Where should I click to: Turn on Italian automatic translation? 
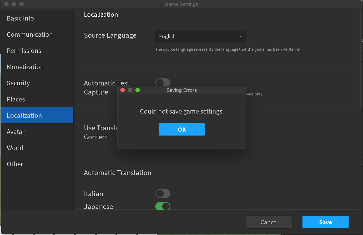click(x=163, y=193)
